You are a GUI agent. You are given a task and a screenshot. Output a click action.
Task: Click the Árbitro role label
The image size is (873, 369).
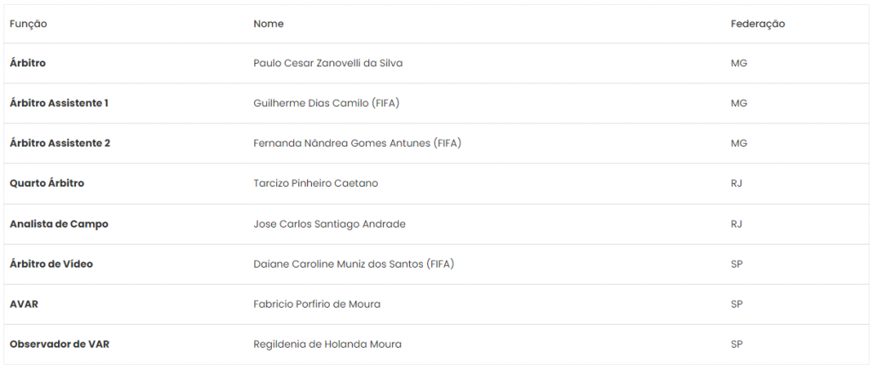pyautogui.click(x=28, y=63)
